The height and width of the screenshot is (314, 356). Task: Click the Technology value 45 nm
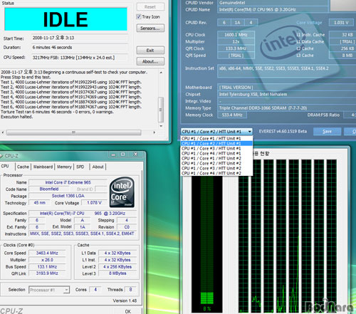tap(39, 203)
